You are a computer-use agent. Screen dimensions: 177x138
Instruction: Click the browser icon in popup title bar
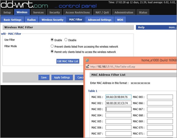click(x=87, y=60)
